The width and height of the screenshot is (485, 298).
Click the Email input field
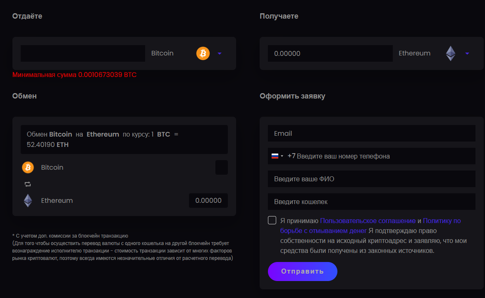coord(371,133)
